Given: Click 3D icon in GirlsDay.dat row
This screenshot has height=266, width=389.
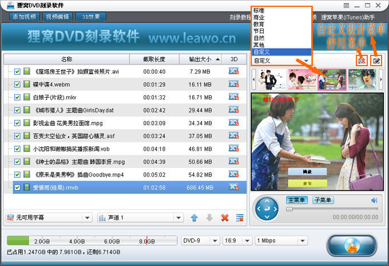Looking at the screenshot, I should tap(234, 110).
